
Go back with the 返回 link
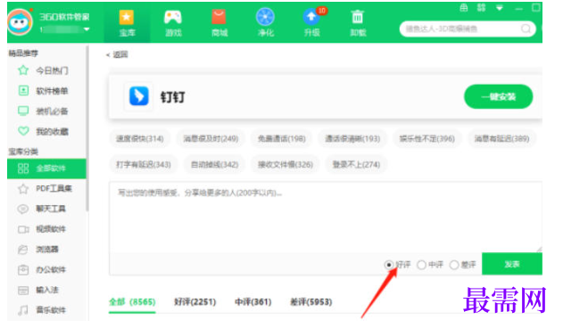click(117, 54)
